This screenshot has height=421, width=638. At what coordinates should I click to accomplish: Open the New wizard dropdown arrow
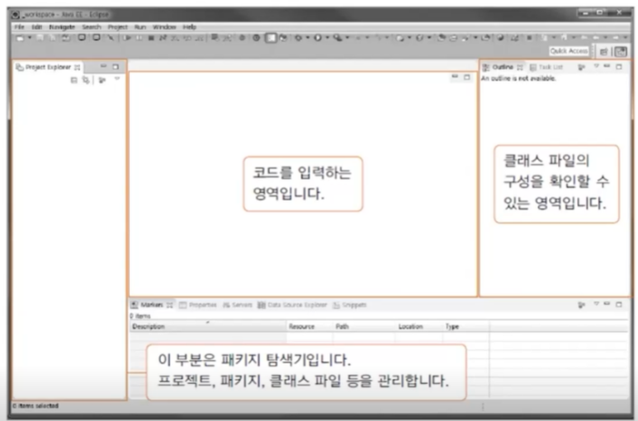(x=29, y=38)
